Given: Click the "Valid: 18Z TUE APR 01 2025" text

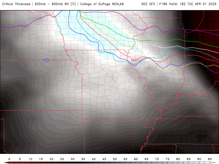Looking at the screenshot, I should 193,4.
